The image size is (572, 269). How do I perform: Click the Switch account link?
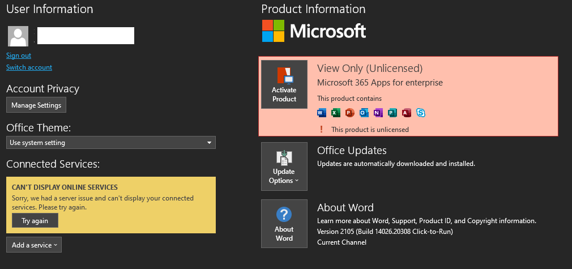pyautogui.click(x=29, y=67)
